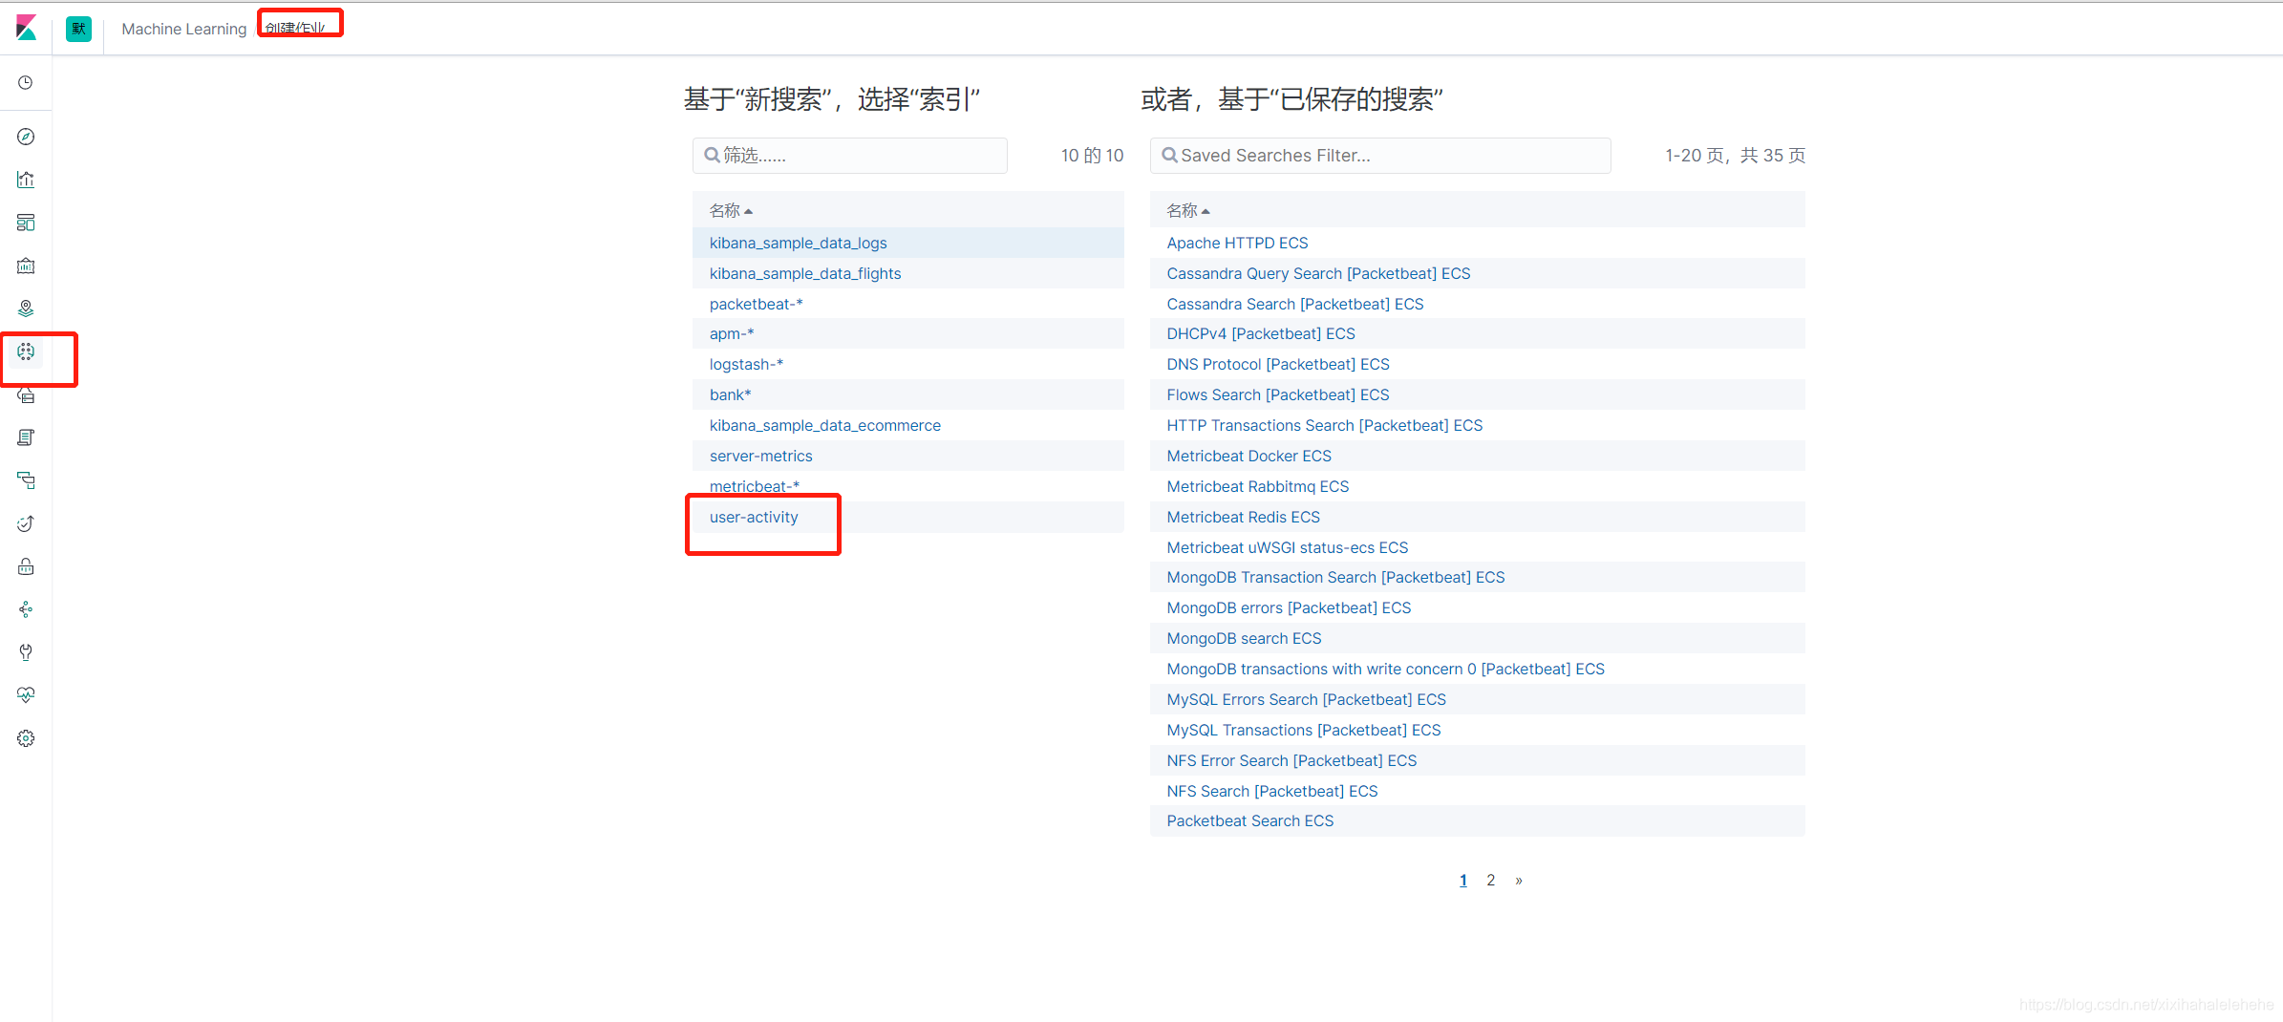Screen dimensions: 2283x1022
Task: Open MySQL Errors Search [Packetbeat] ECS
Action: [x=1307, y=699]
